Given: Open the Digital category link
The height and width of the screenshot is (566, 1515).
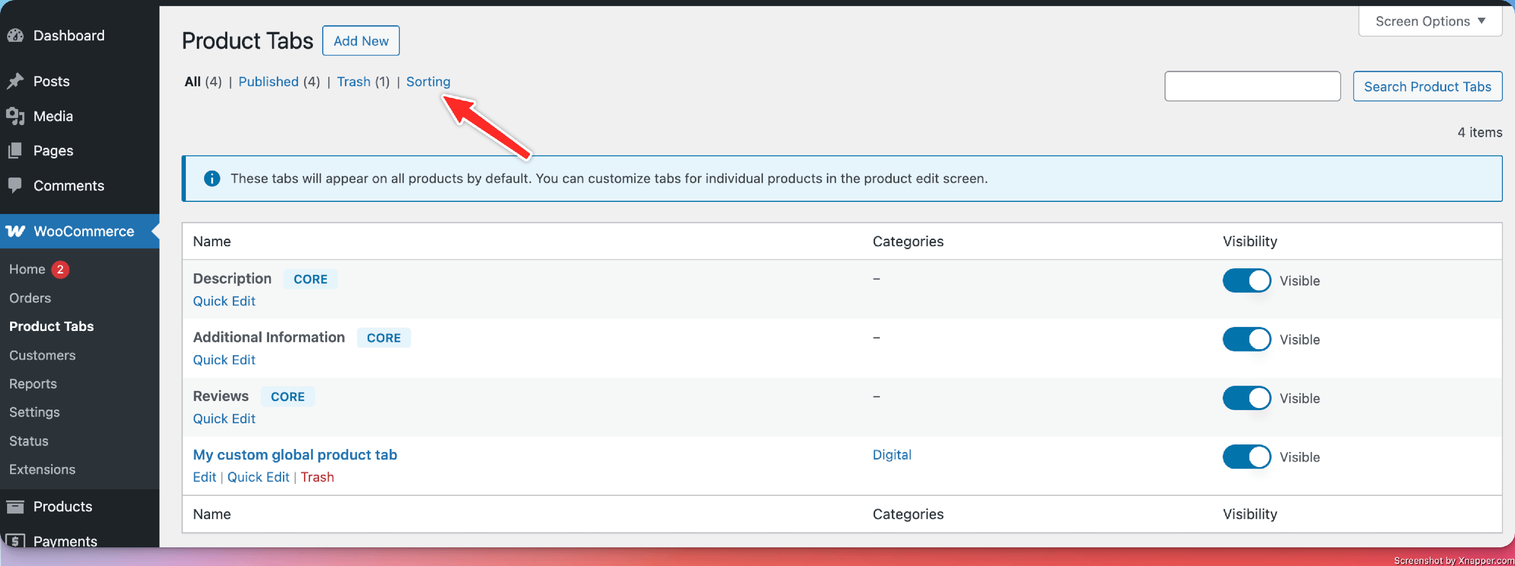Looking at the screenshot, I should [892, 455].
